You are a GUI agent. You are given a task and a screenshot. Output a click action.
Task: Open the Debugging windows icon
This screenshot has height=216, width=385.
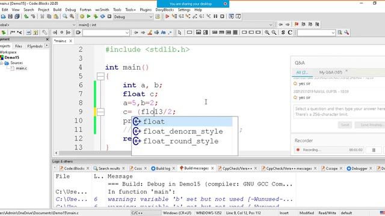click(231, 16)
